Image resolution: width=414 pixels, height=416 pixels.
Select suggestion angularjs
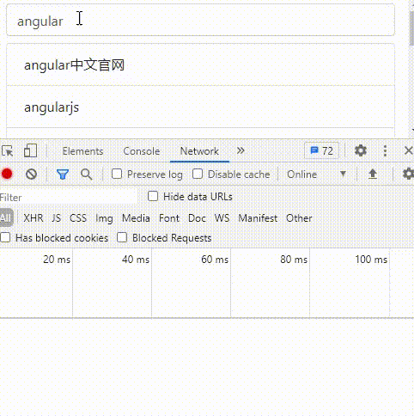[200, 107]
